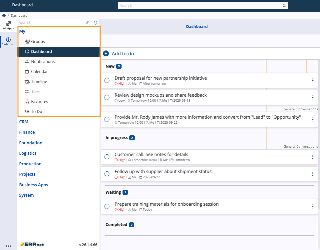
Task: Open the Customer call task title
Action: (151, 154)
